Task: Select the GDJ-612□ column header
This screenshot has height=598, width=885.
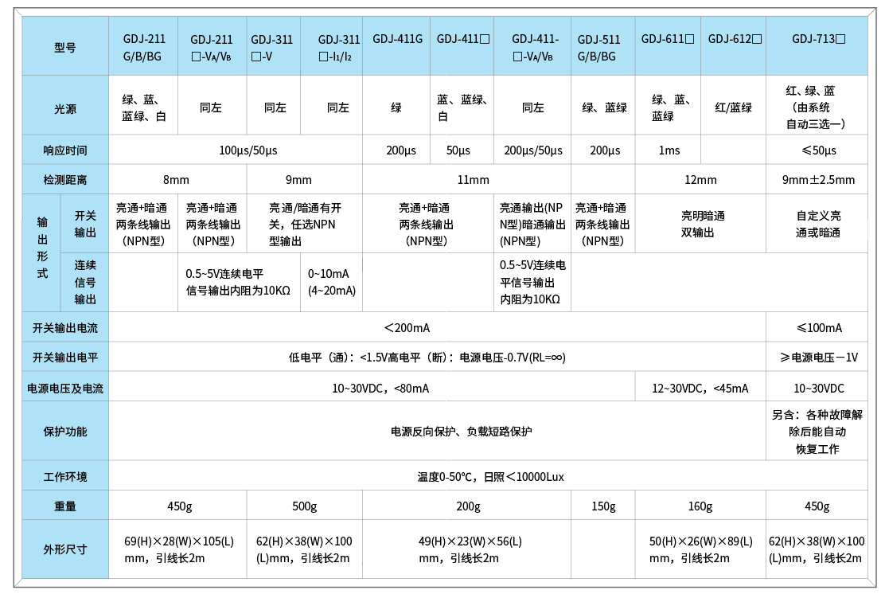Action: pos(734,39)
